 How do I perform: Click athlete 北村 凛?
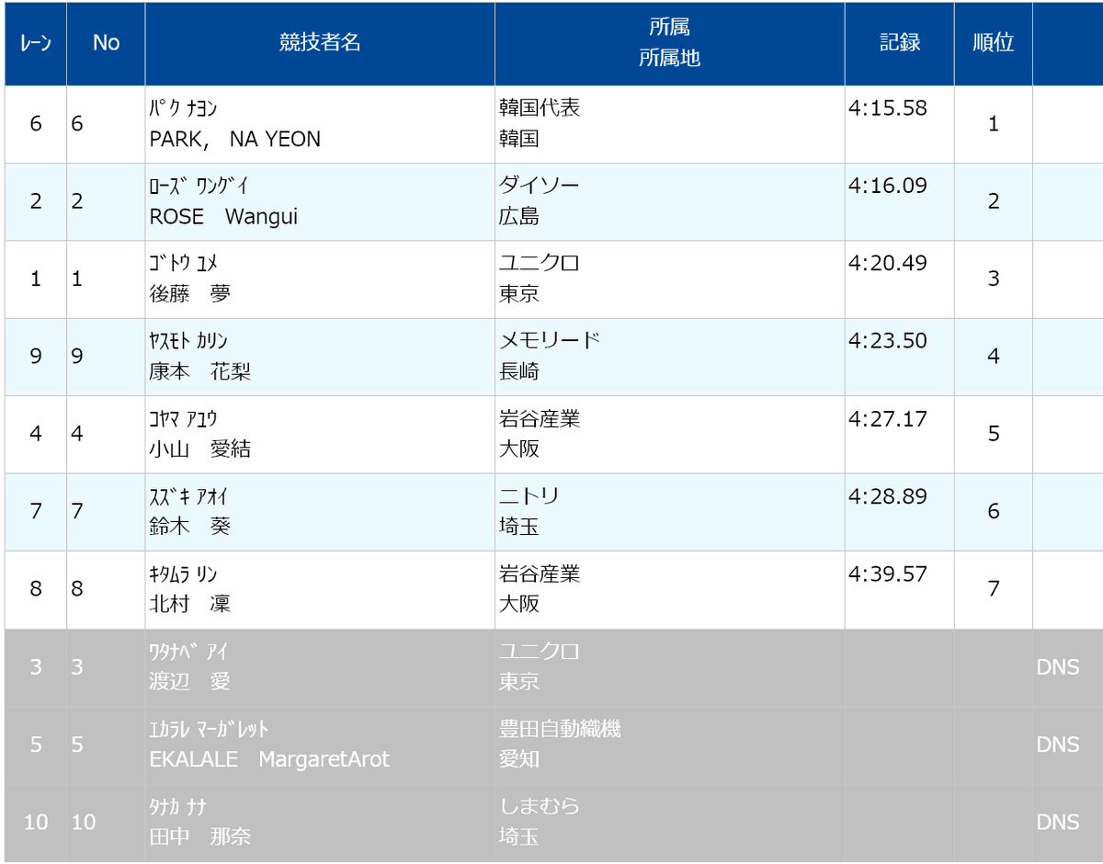point(190,605)
